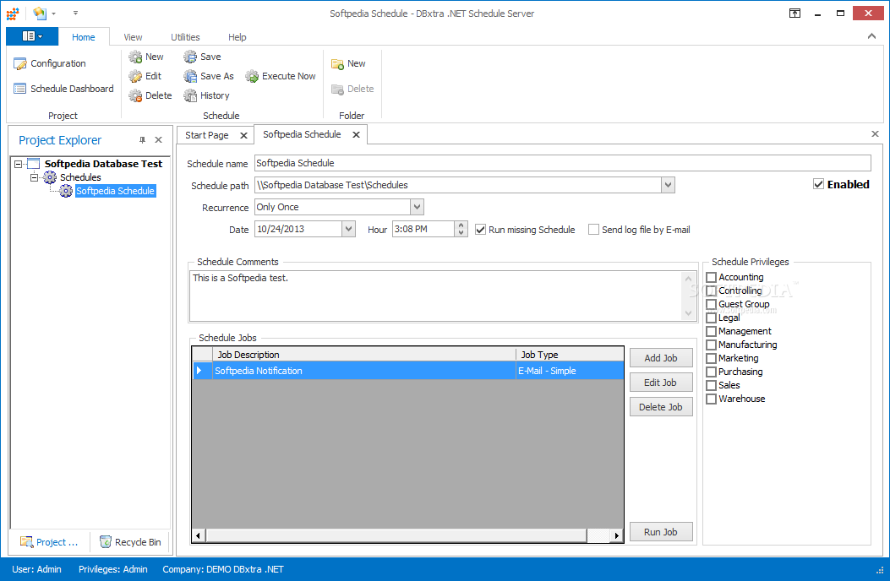Choose Save As for the schedule
890x581 pixels.
click(x=209, y=76)
